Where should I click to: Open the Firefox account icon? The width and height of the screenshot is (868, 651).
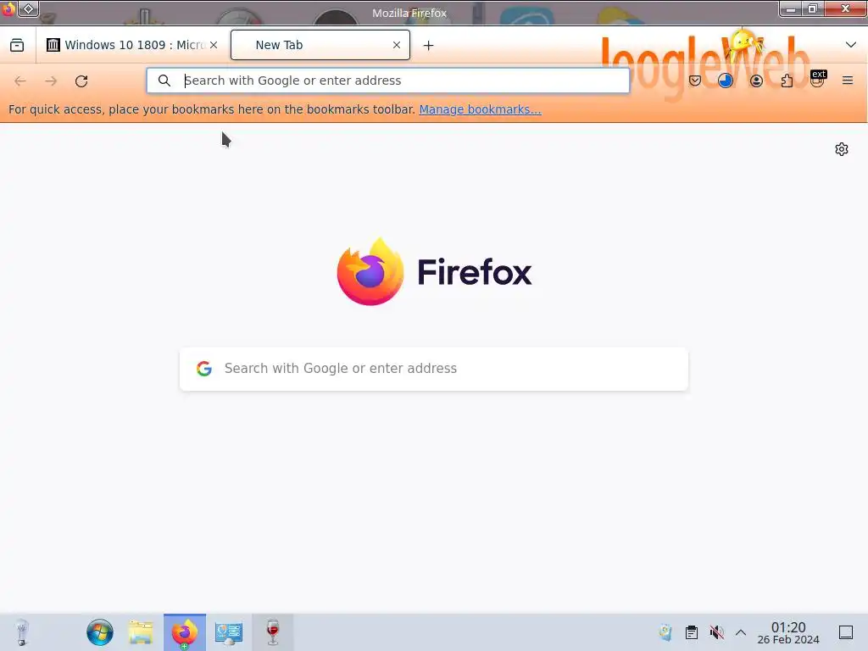tap(756, 81)
